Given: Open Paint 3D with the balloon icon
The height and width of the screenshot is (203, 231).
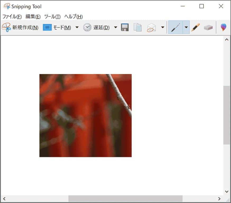Looking at the screenshot, I should 224,27.
